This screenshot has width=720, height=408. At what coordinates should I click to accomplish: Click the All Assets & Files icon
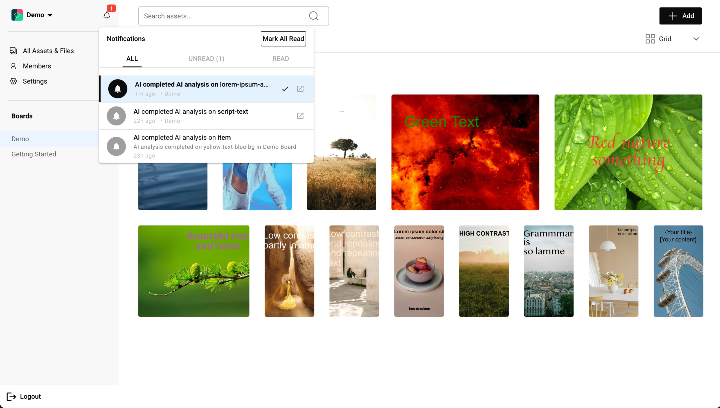click(13, 51)
